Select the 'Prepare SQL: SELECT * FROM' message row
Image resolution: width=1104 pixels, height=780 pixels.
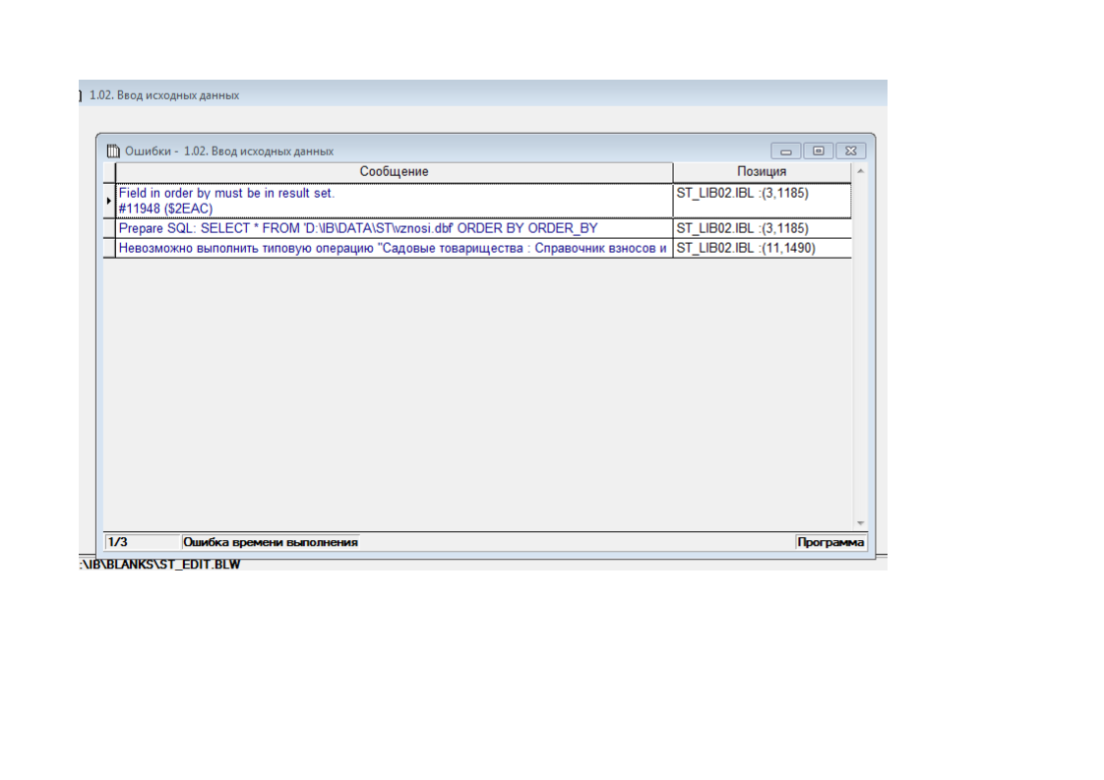394,228
